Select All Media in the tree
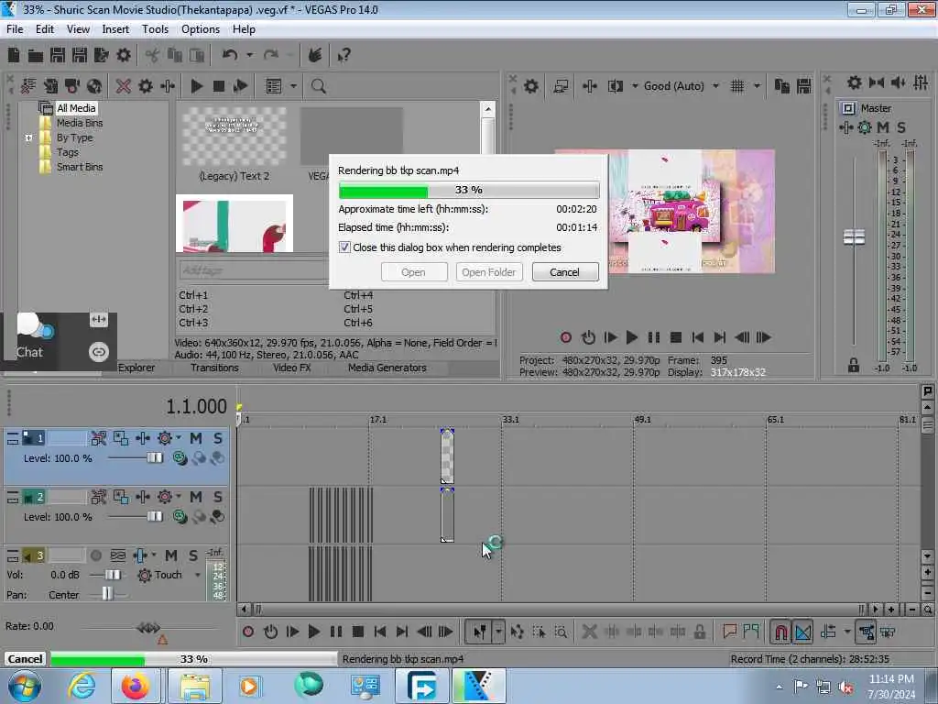The image size is (938, 704). 76,108
